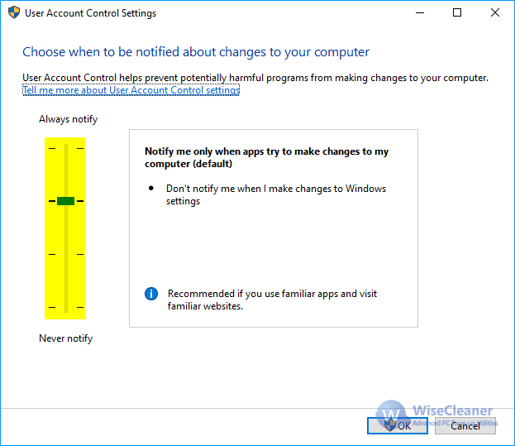Click the 'Always notify' label
515x446 pixels.
69,119
